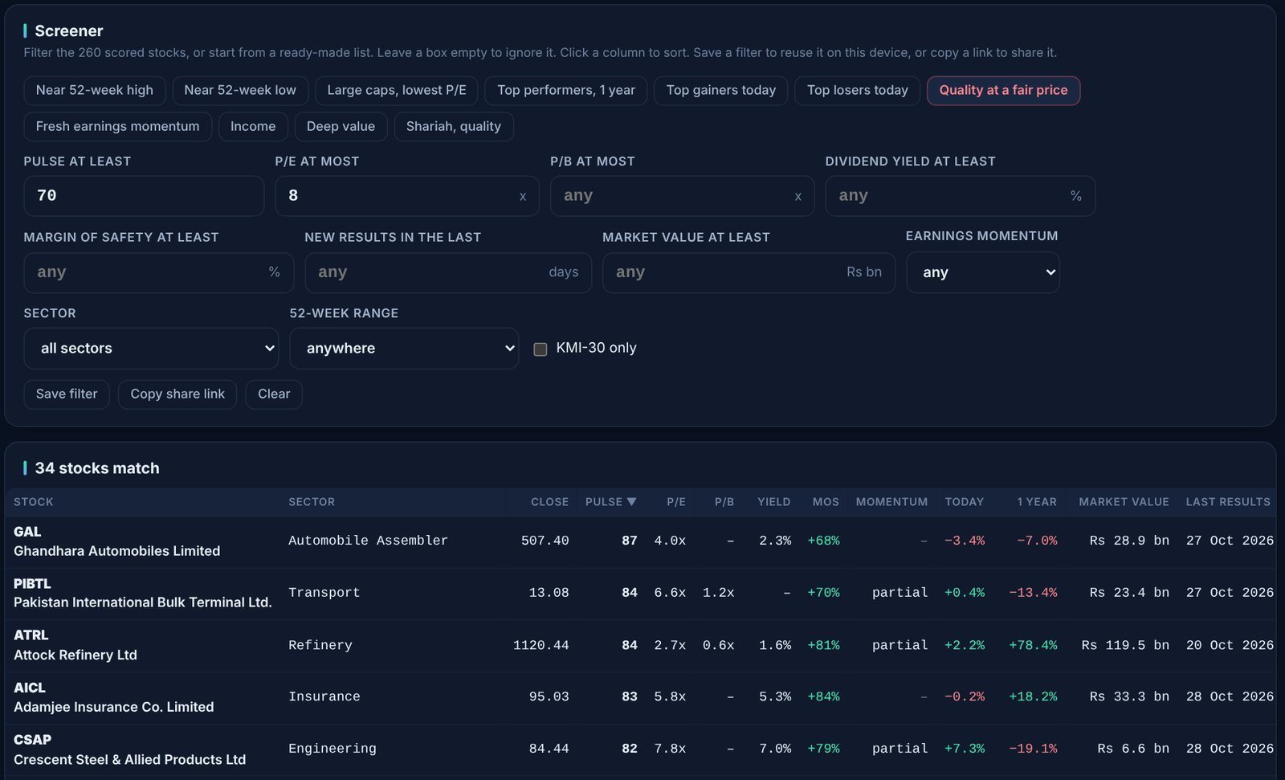The width and height of the screenshot is (1285, 780).
Task: Sort table by the MOS column header
Action: (x=826, y=502)
